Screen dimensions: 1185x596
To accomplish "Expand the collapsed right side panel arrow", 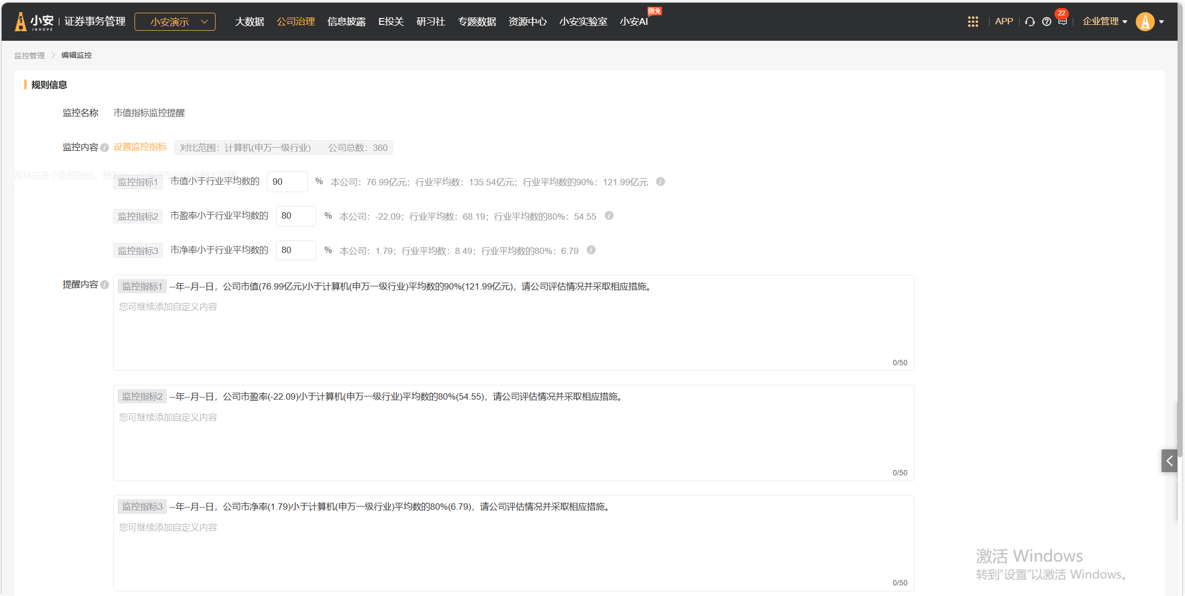I will [x=1169, y=461].
